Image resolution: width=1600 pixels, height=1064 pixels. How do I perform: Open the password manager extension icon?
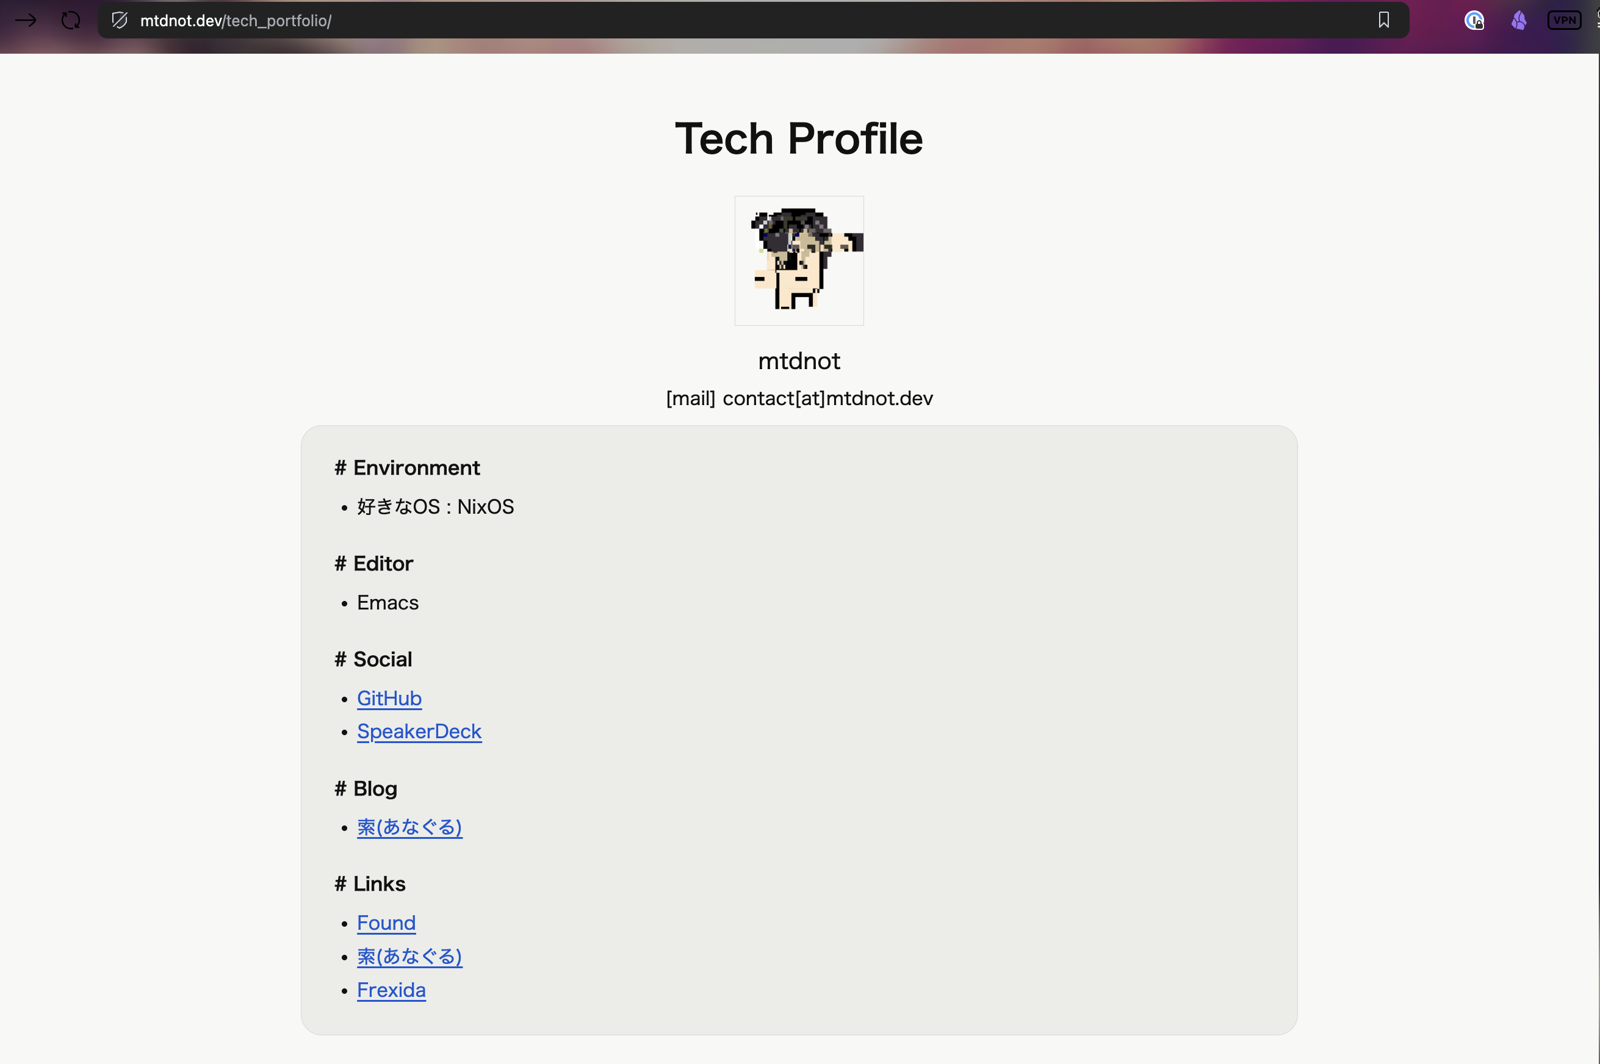(x=1474, y=20)
